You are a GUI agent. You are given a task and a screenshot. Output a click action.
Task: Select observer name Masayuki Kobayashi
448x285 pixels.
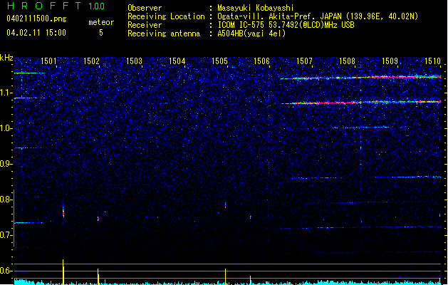256,8
